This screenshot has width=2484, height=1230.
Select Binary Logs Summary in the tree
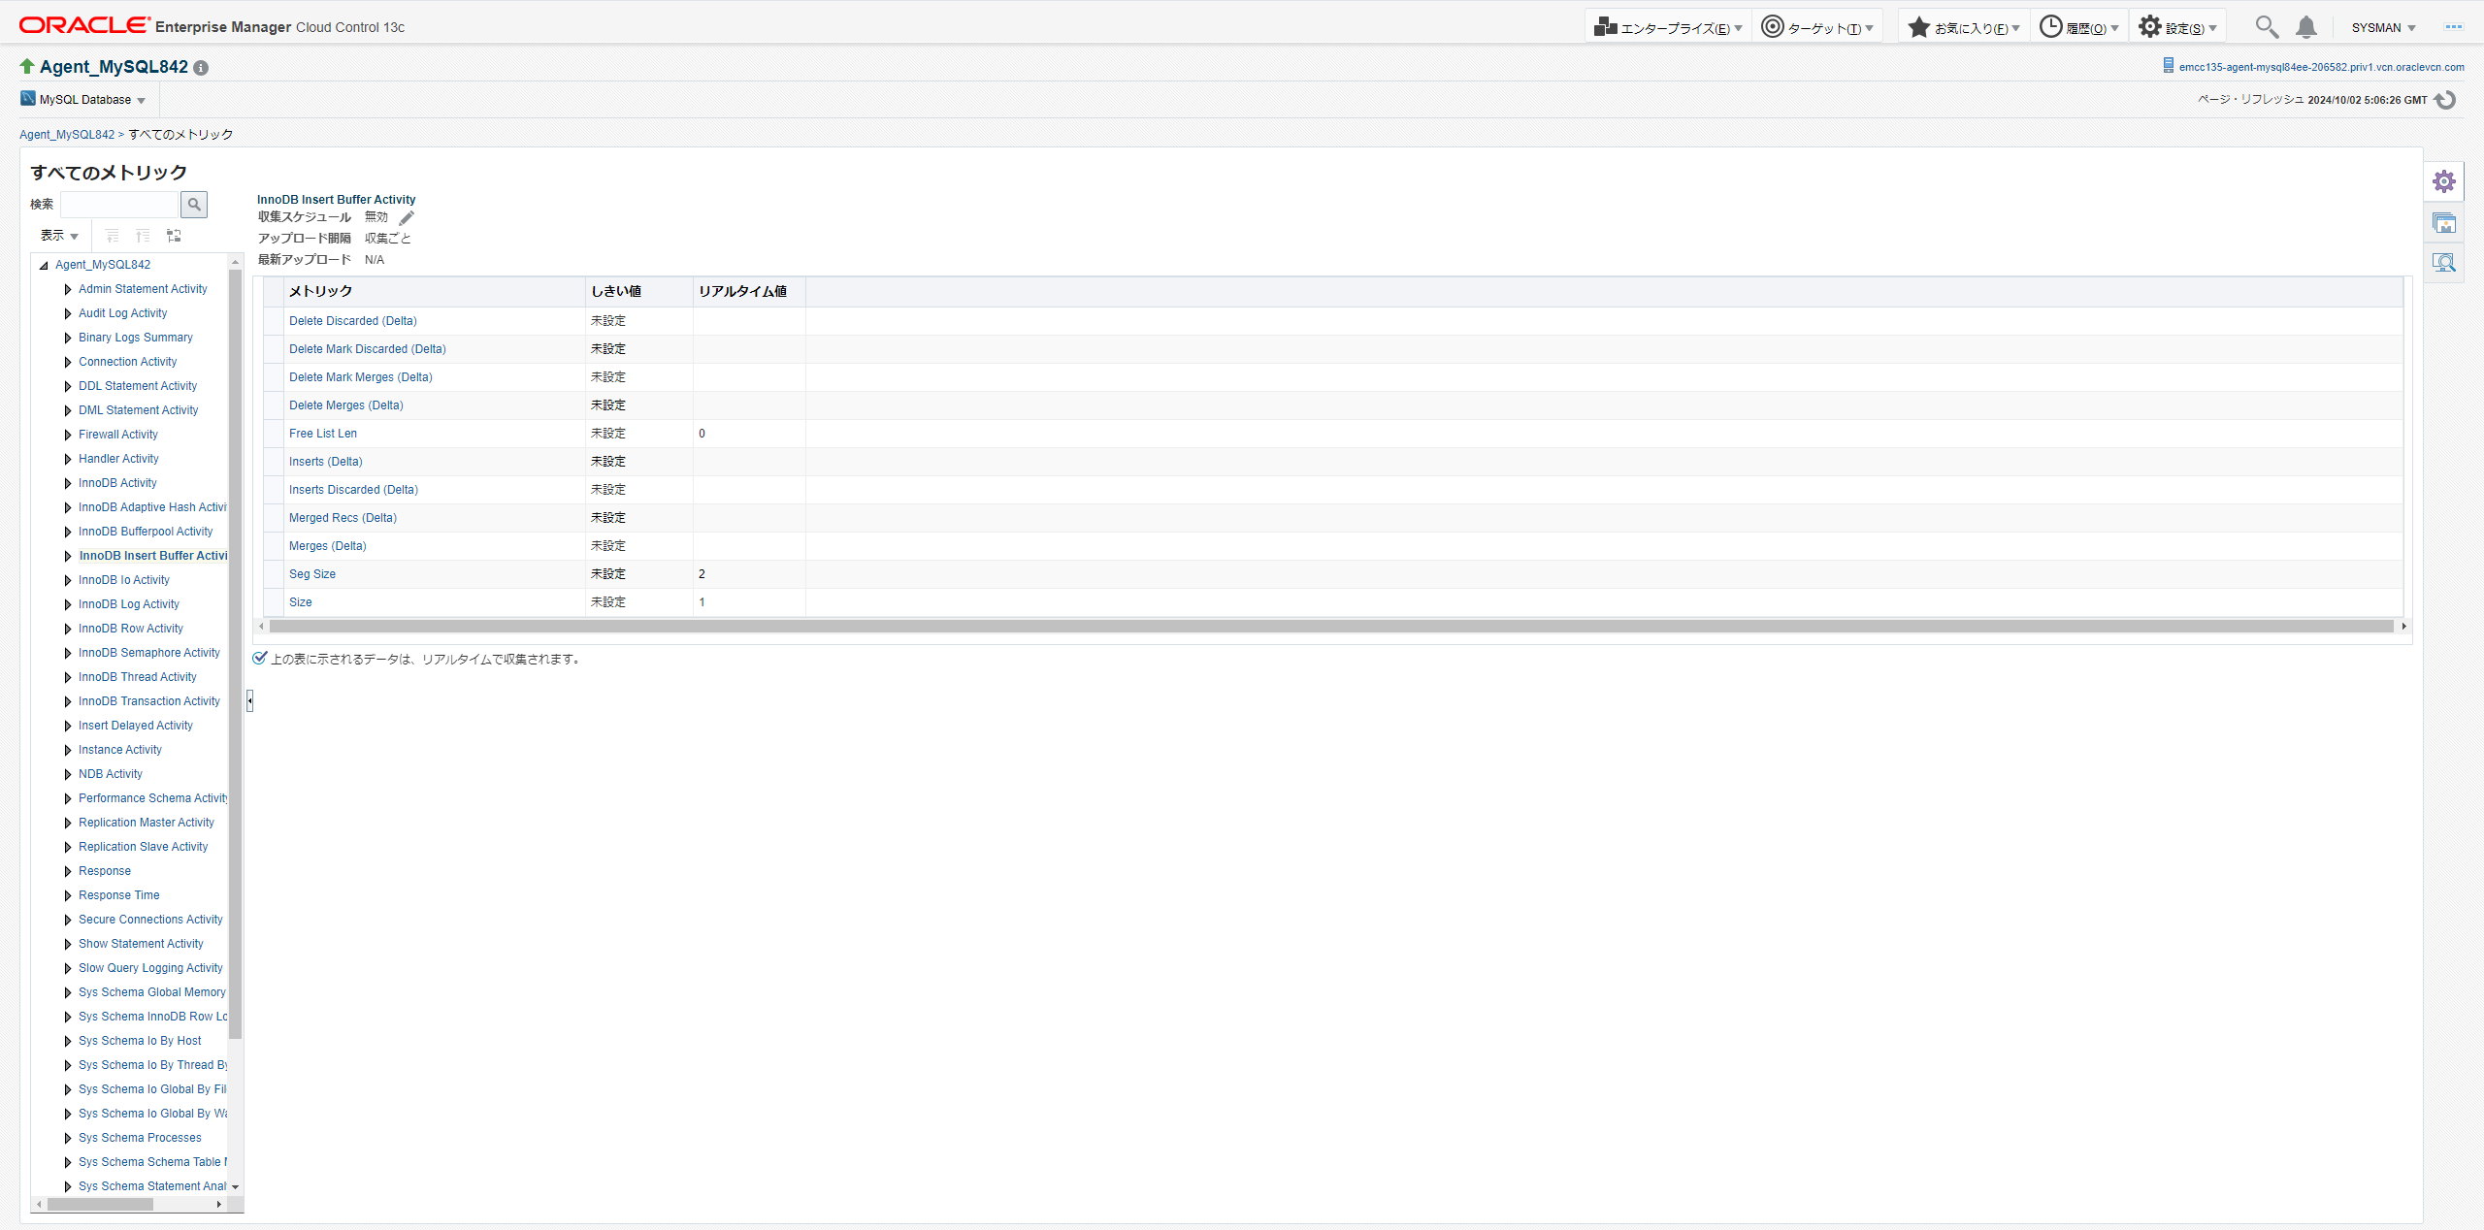(135, 338)
